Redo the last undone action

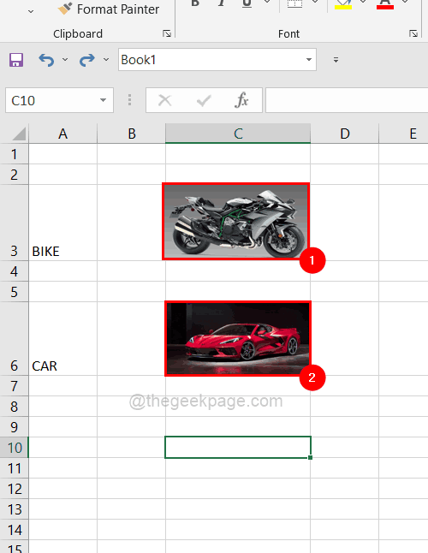(87, 60)
